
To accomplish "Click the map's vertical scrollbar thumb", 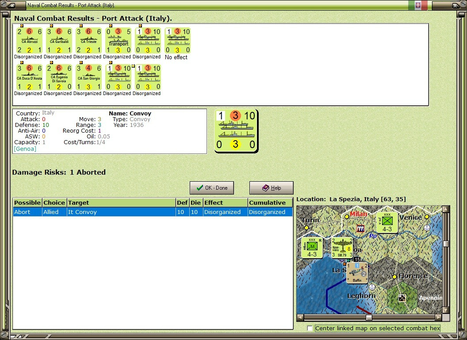I will (x=446, y=244).
